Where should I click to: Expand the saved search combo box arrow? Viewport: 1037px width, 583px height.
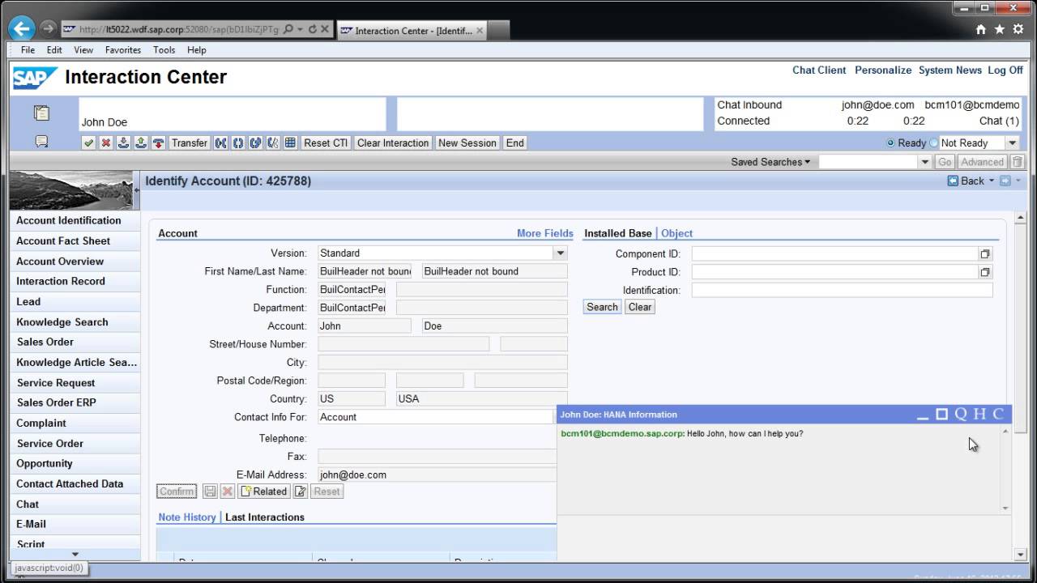pyautogui.click(x=925, y=162)
